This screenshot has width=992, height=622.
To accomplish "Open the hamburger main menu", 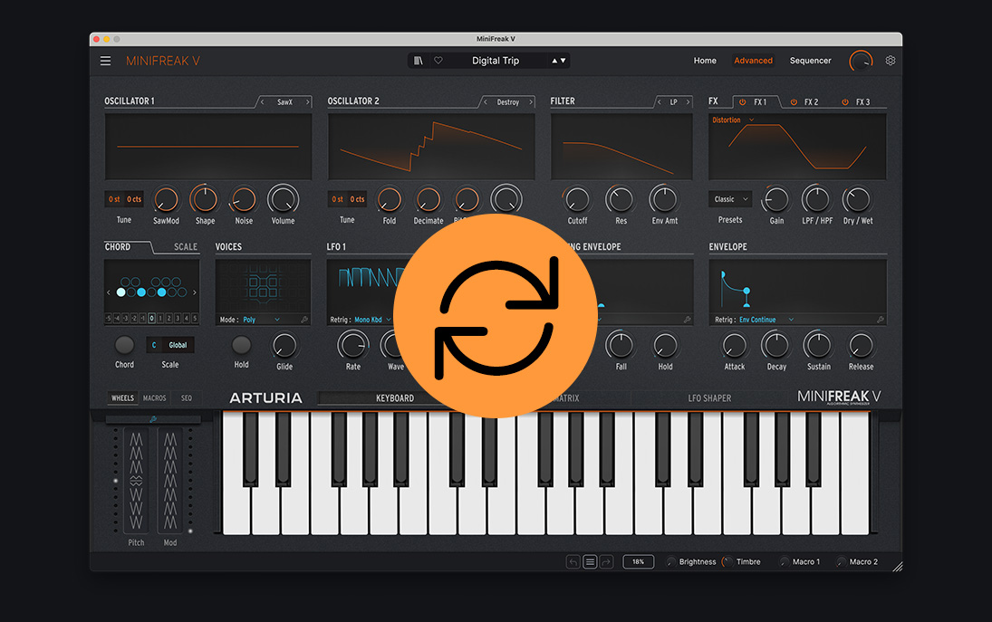I will (x=106, y=61).
